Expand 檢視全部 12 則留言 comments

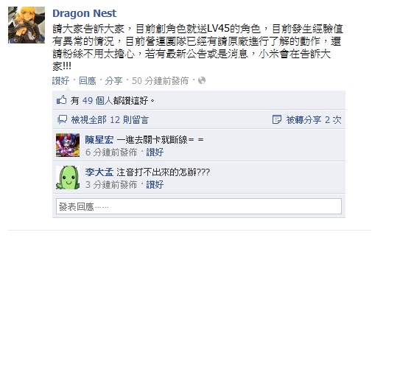click(110, 120)
